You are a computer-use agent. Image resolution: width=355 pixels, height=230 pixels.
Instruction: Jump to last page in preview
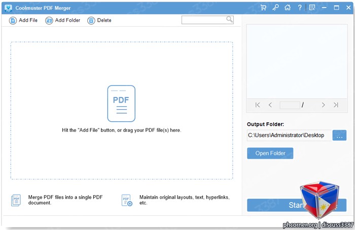[336, 105]
